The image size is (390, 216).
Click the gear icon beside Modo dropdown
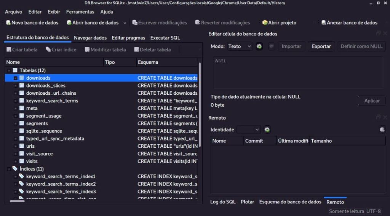coord(259,46)
